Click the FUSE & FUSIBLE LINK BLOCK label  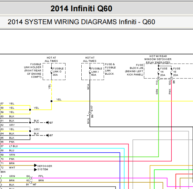click(110, 69)
